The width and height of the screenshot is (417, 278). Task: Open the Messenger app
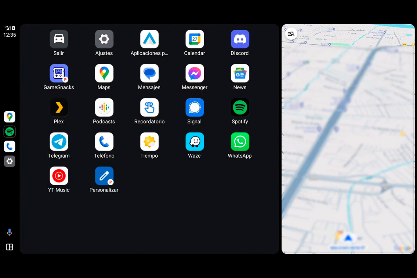194,73
